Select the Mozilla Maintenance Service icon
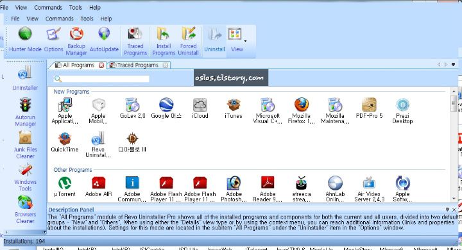Viewport: 462px width, 250px height. [x=335, y=105]
